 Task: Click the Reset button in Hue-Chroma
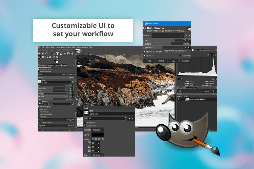161,61
